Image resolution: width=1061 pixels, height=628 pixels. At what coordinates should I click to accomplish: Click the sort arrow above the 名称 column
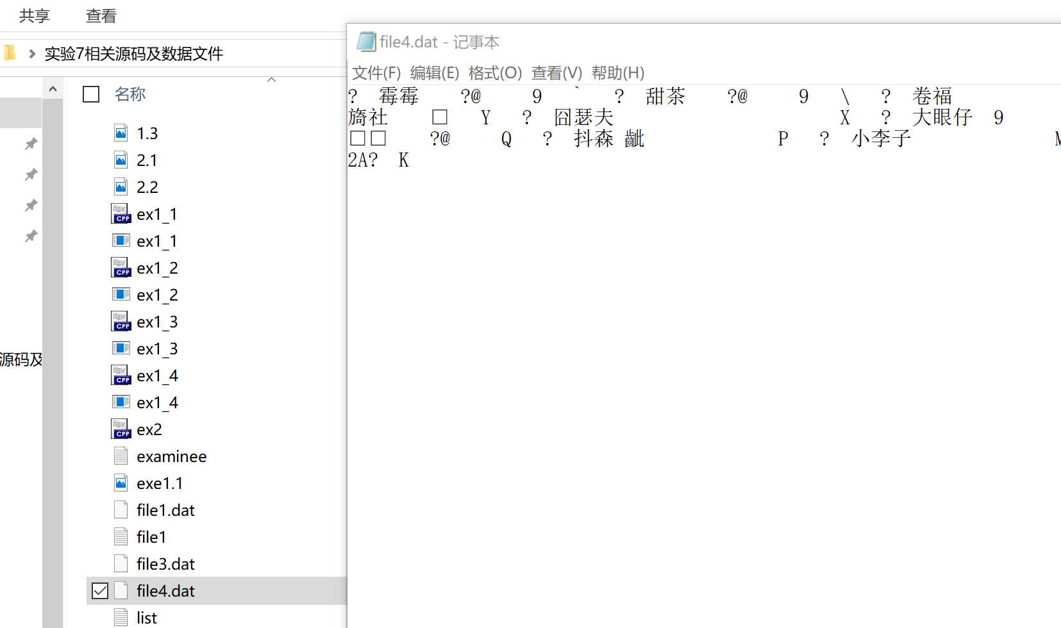[271, 79]
